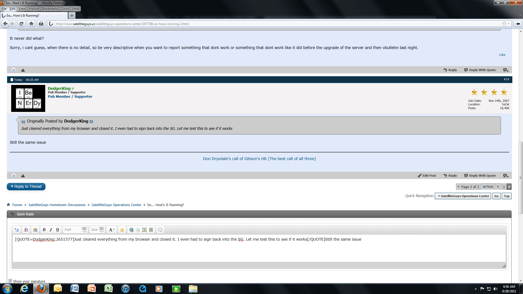Viewport: 523px width, 294px height.
Task: Click the Top button
Action: click(507, 196)
